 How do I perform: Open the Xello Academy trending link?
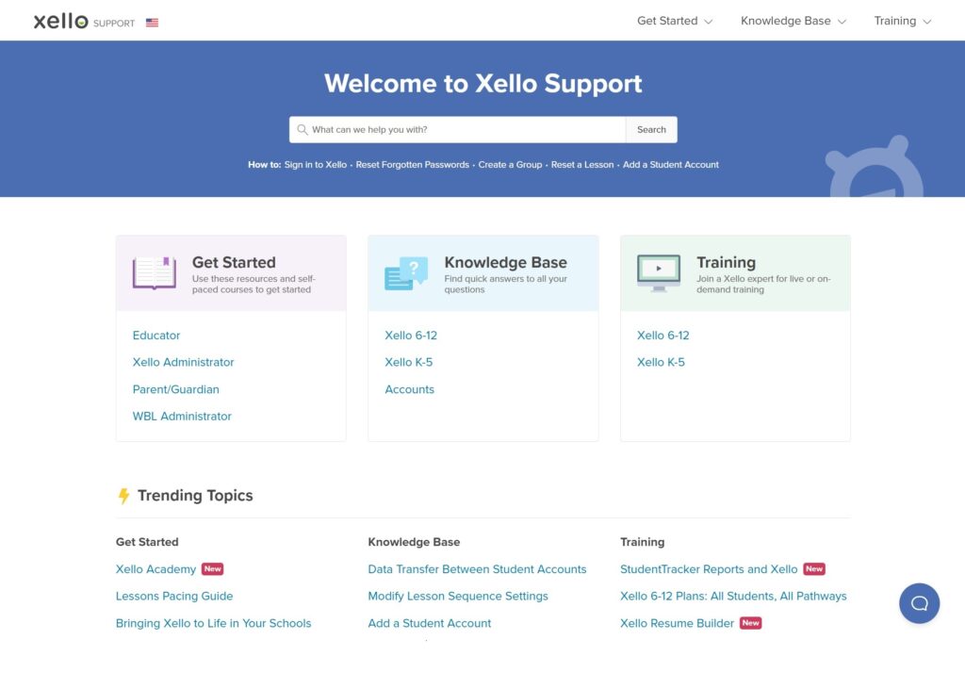pos(155,569)
